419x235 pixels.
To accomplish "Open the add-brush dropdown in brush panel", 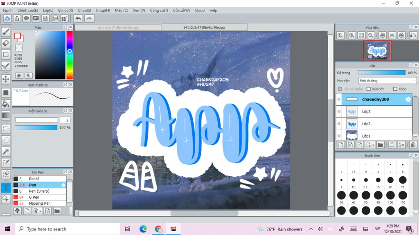I will tap(40, 211).
